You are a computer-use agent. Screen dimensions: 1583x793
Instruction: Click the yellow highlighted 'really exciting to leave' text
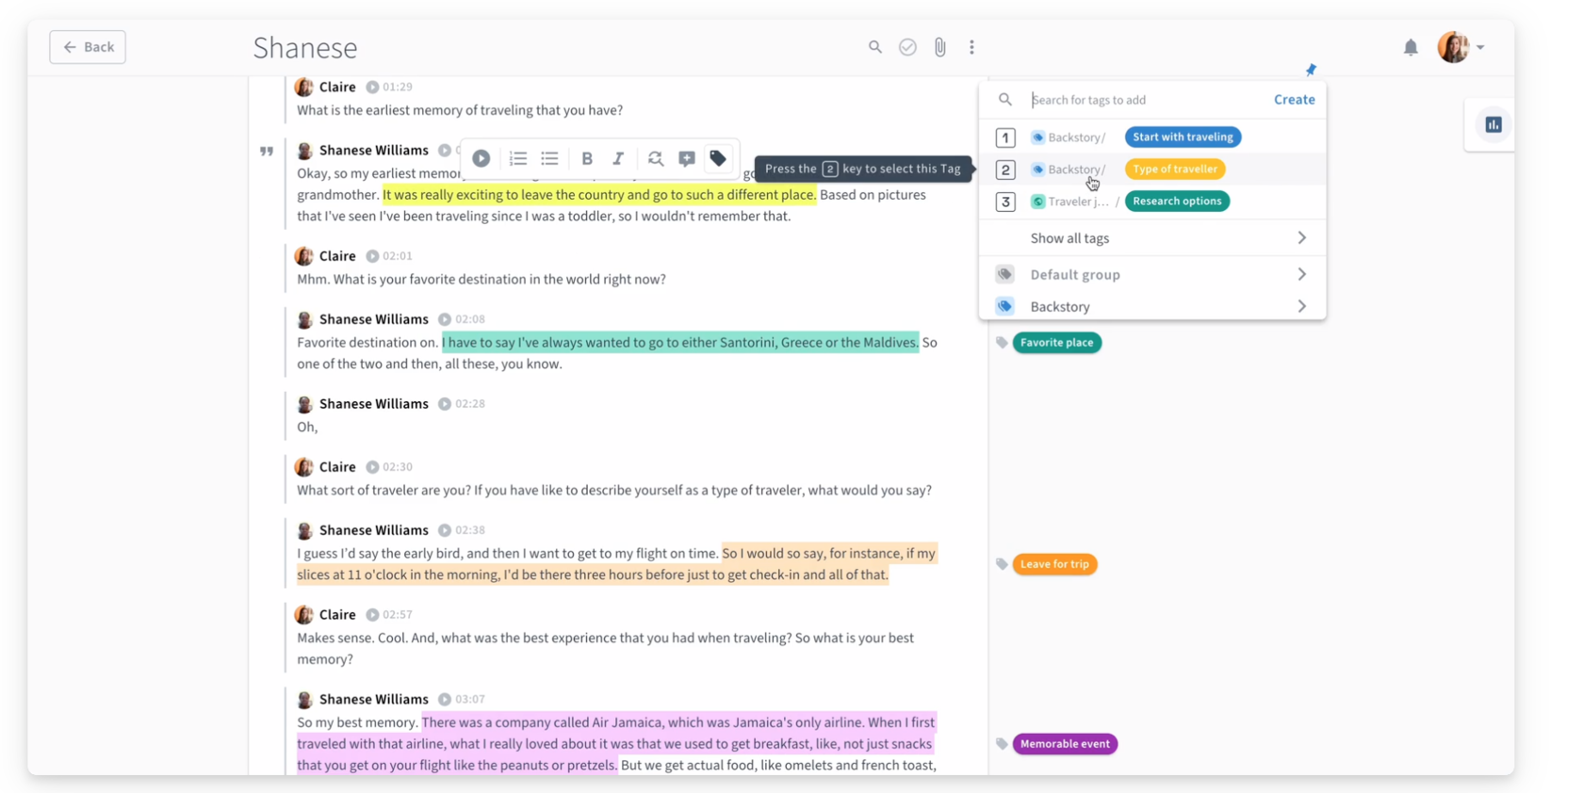pos(599,195)
